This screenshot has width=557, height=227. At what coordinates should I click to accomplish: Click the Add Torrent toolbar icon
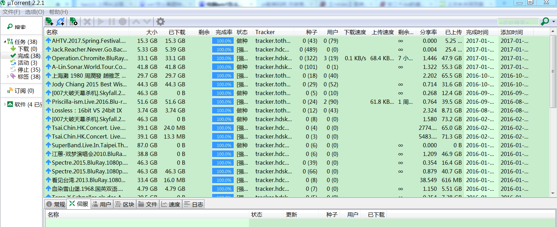click(49, 22)
